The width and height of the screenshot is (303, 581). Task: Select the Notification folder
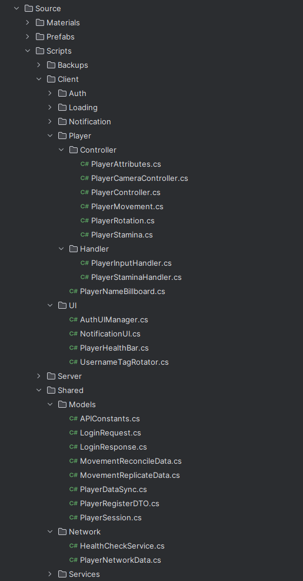(89, 121)
